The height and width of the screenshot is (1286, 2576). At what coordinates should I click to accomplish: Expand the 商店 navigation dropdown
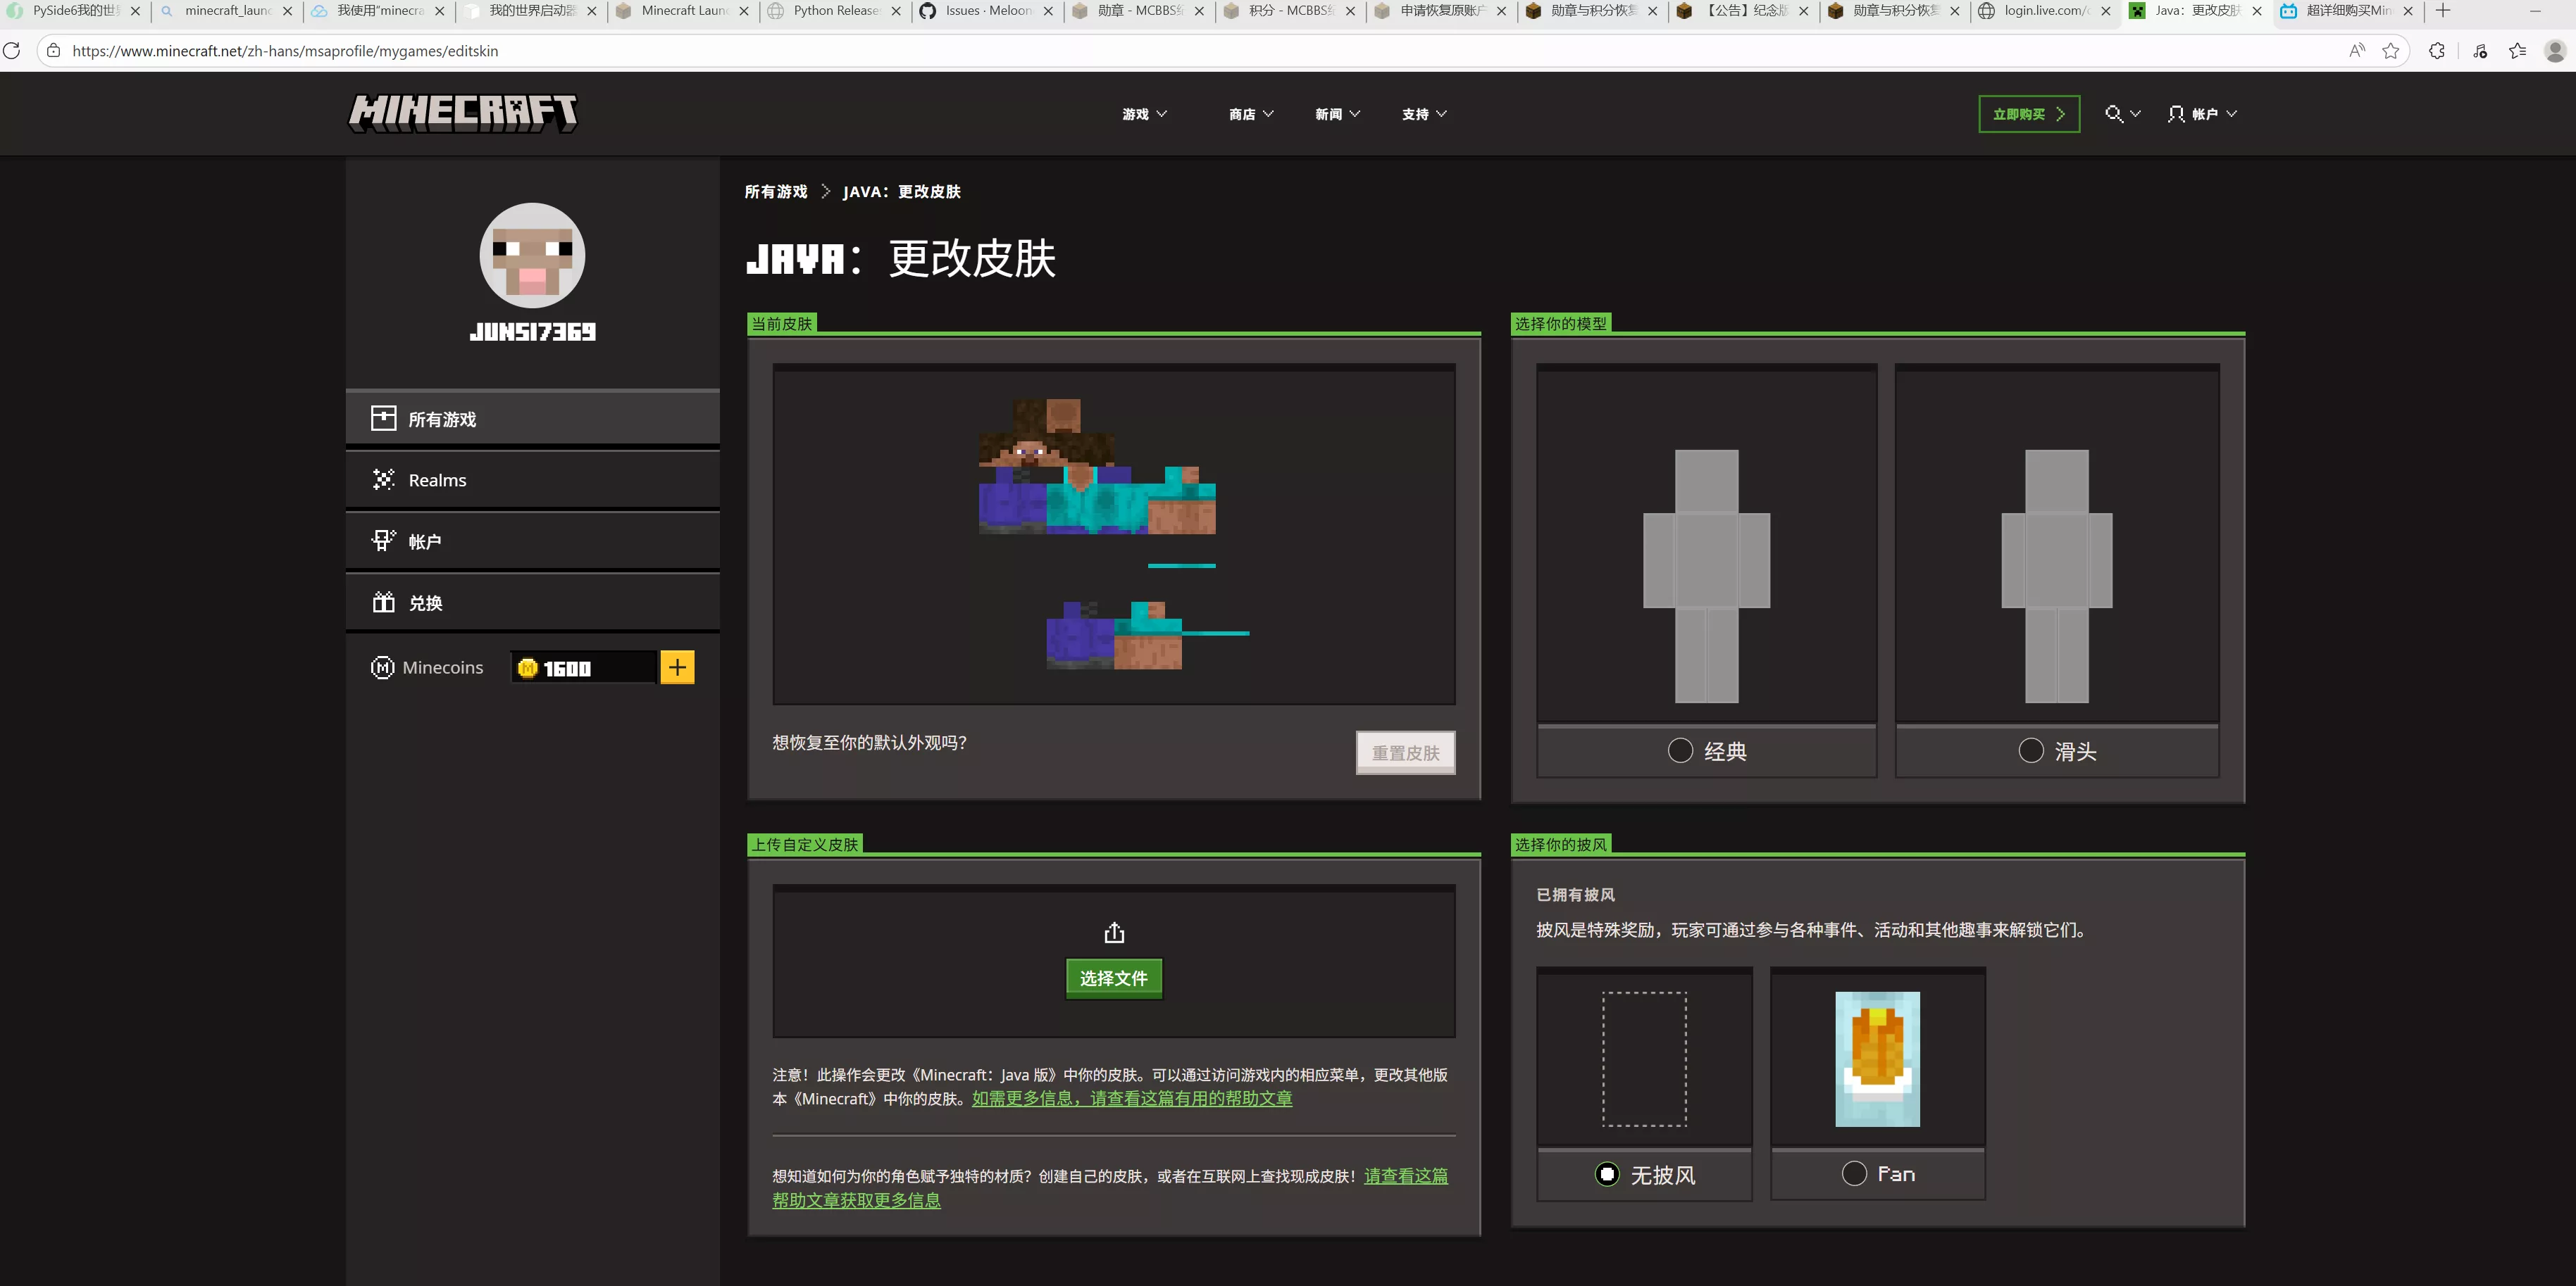(1251, 114)
